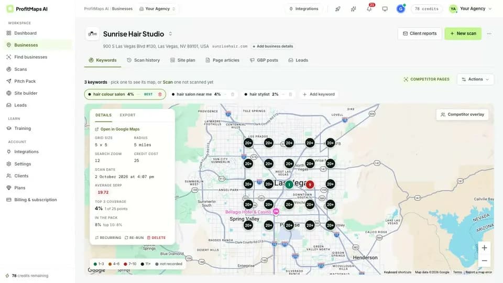Click Add business details

click(273, 46)
